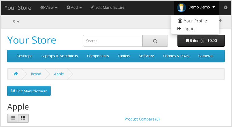Open the Product Compare (0) link
Screen dimensions: 232x127
tap(142, 119)
